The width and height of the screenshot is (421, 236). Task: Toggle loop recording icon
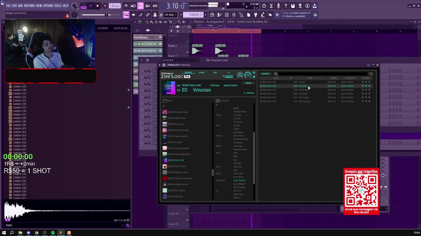coord(155,6)
